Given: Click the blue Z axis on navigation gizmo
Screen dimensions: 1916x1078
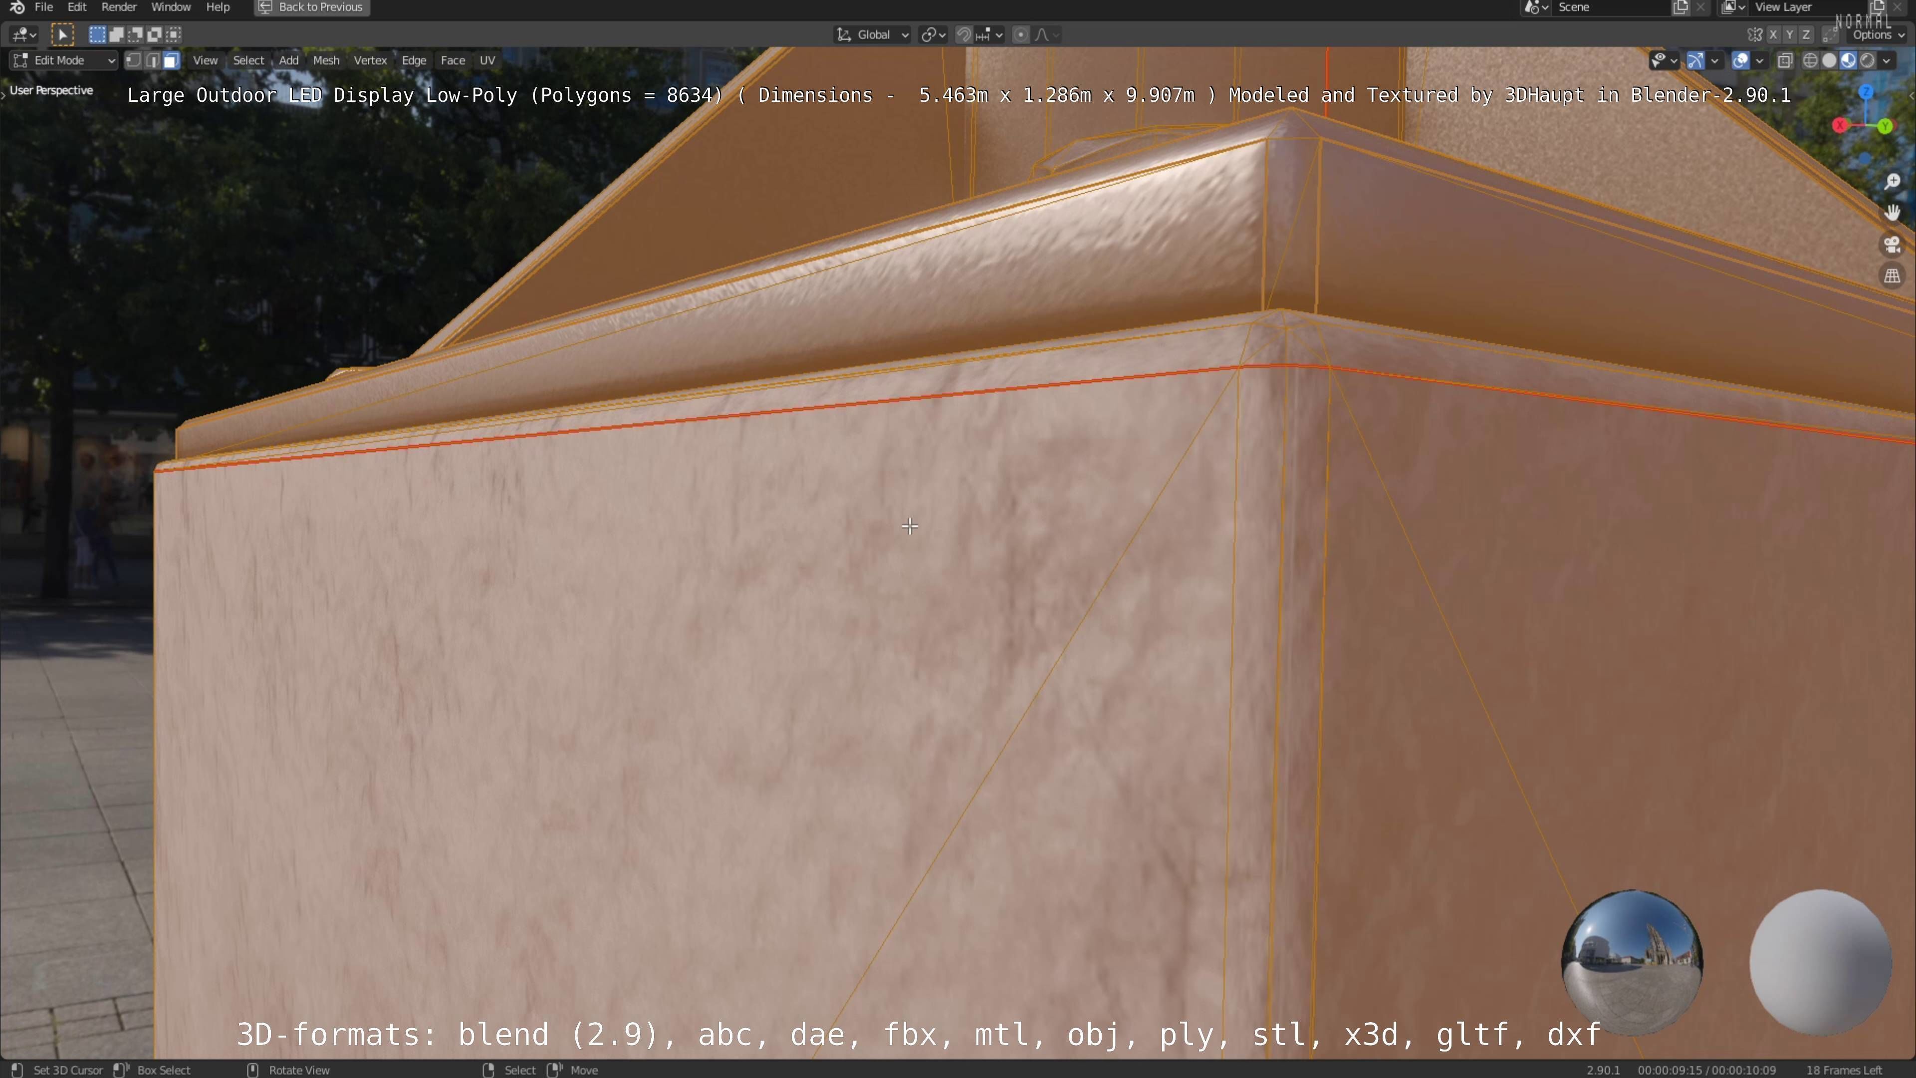Looking at the screenshot, I should pyautogui.click(x=1866, y=92).
